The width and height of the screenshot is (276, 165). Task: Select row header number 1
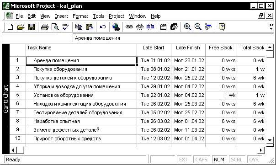point(18,60)
